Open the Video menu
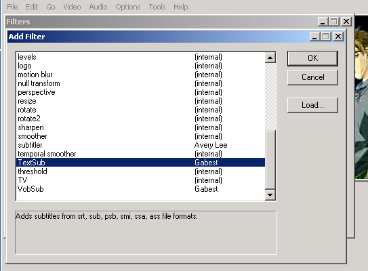The width and height of the screenshot is (368, 271). click(x=72, y=7)
